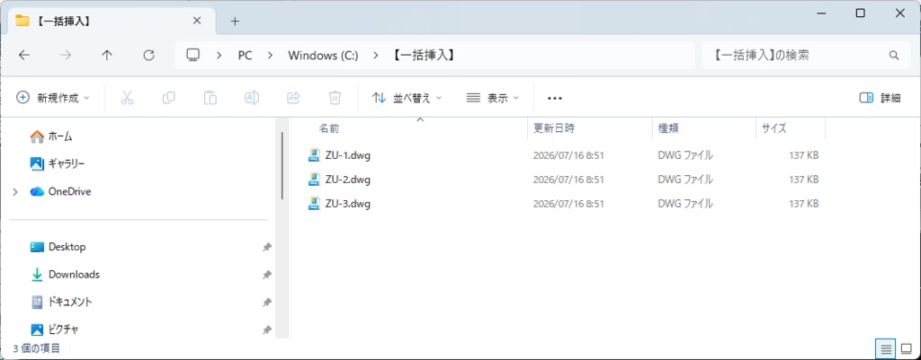Add a new tab with plus button
Screen dimensions: 921x360
[235, 22]
